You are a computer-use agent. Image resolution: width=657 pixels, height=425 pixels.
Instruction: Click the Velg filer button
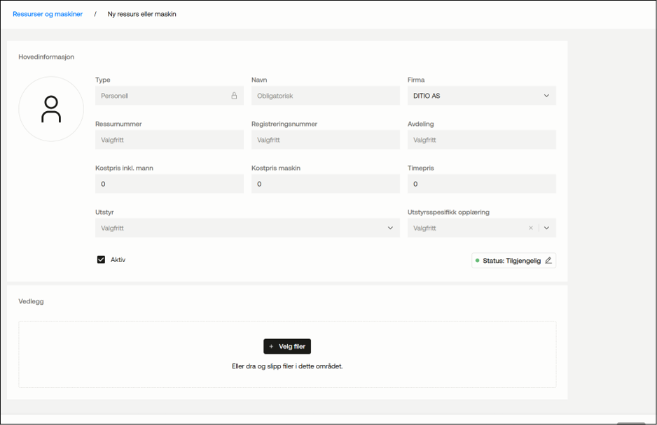click(287, 346)
